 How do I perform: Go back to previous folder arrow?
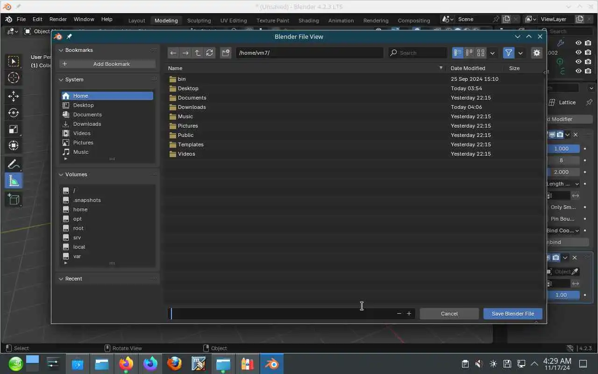pyautogui.click(x=173, y=53)
